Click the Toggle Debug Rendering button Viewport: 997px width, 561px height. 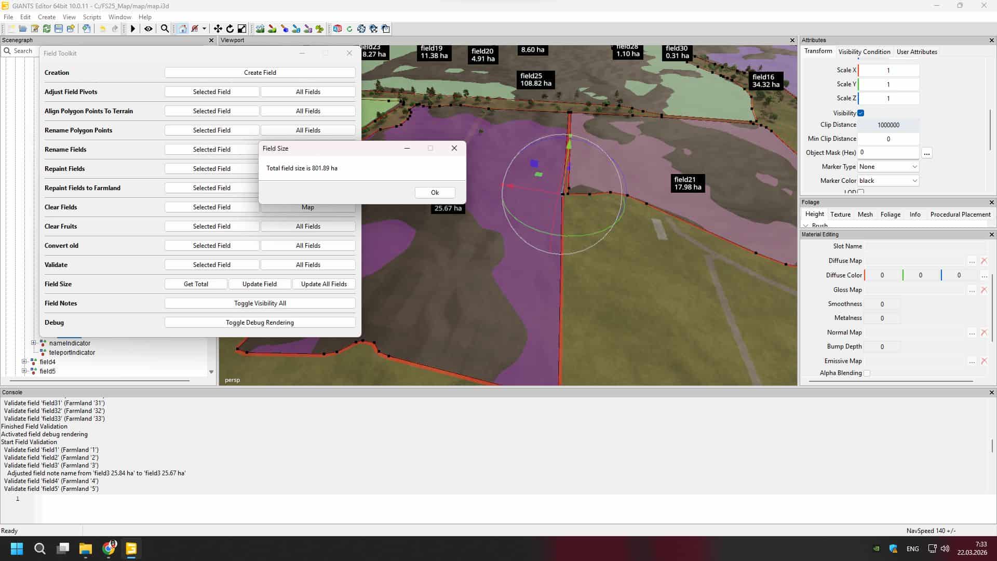260,323
